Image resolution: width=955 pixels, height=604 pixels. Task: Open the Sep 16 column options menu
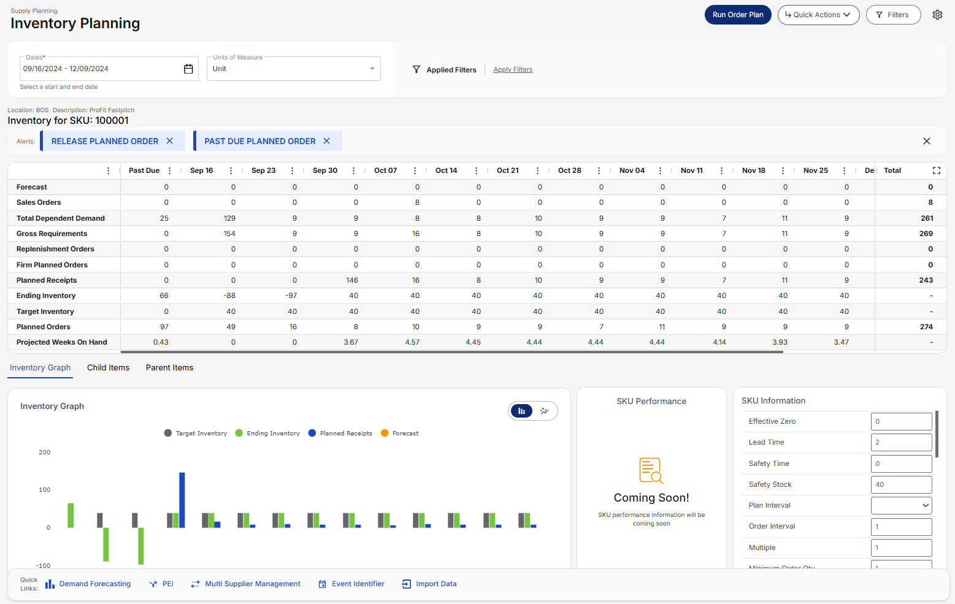pos(230,170)
